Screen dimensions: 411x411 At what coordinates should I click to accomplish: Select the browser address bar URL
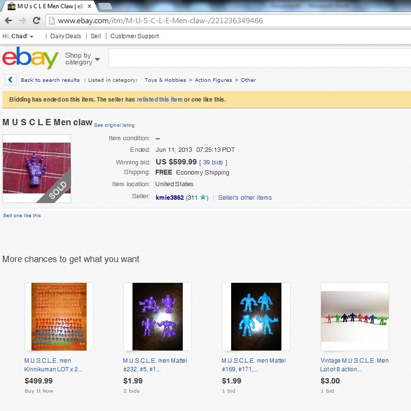point(161,20)
